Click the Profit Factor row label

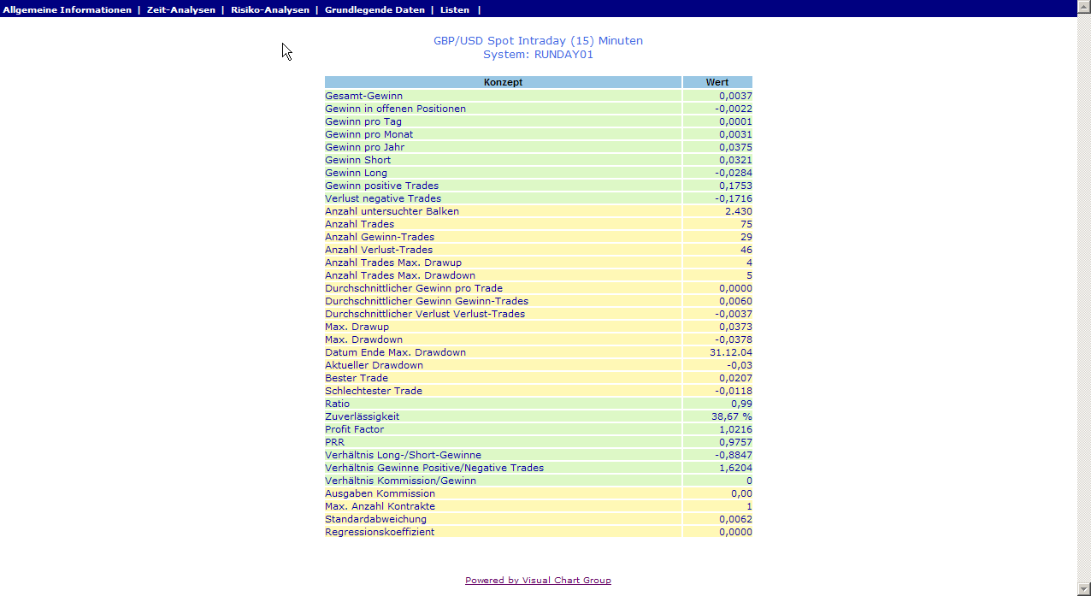coord(354,429)
